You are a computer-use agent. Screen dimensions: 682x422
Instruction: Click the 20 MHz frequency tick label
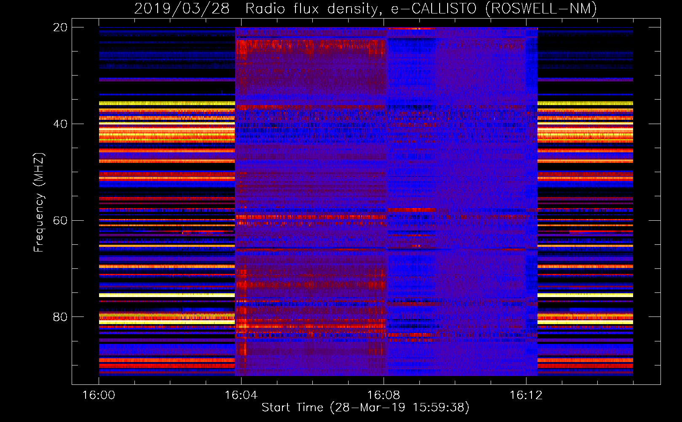(x=60, y=27)
